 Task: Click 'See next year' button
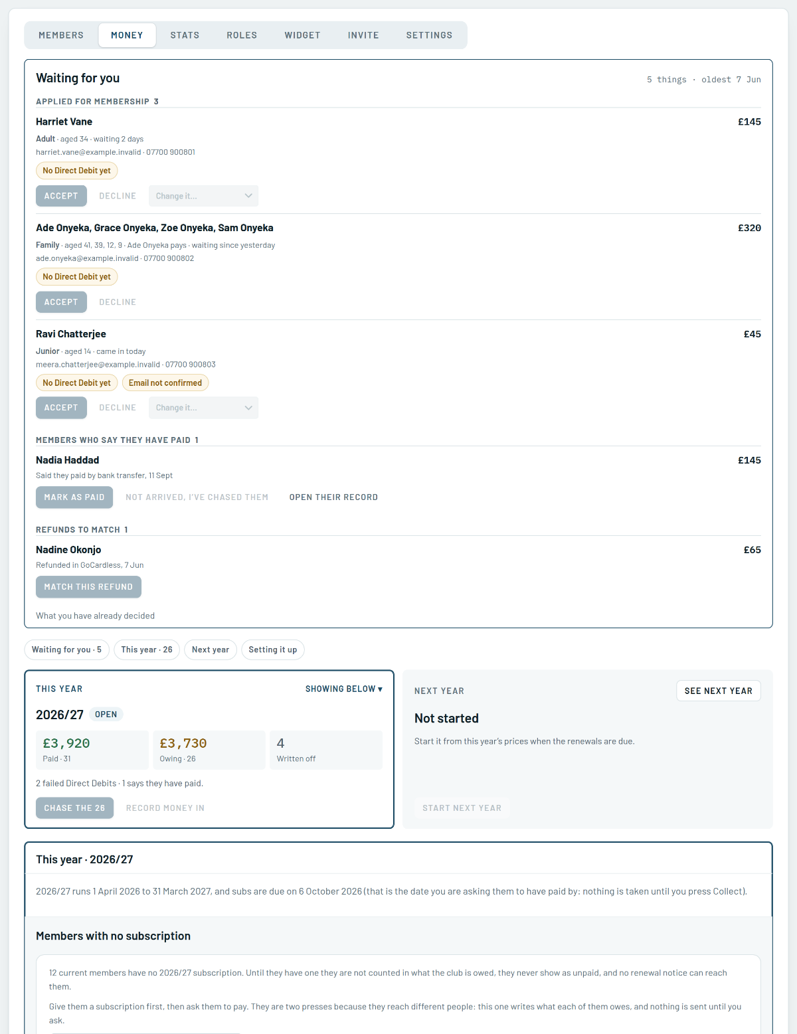click(719, 691)
